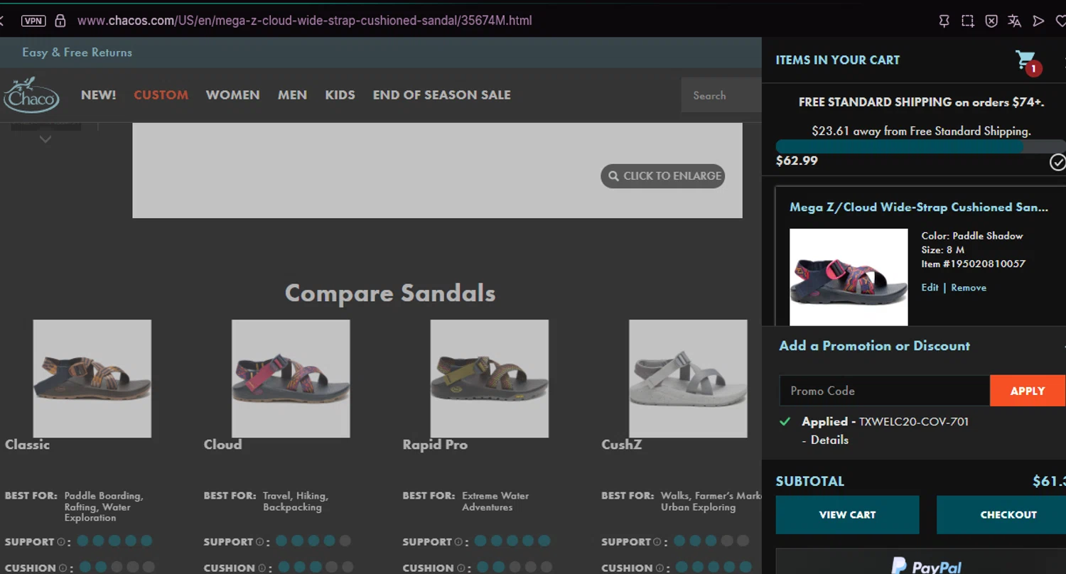Click the CushZ sandal image
The height and width of the screenshot is (574, 1066).
[688, 379]
